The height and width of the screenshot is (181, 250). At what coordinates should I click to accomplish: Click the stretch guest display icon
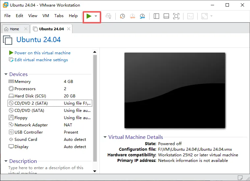205,16
